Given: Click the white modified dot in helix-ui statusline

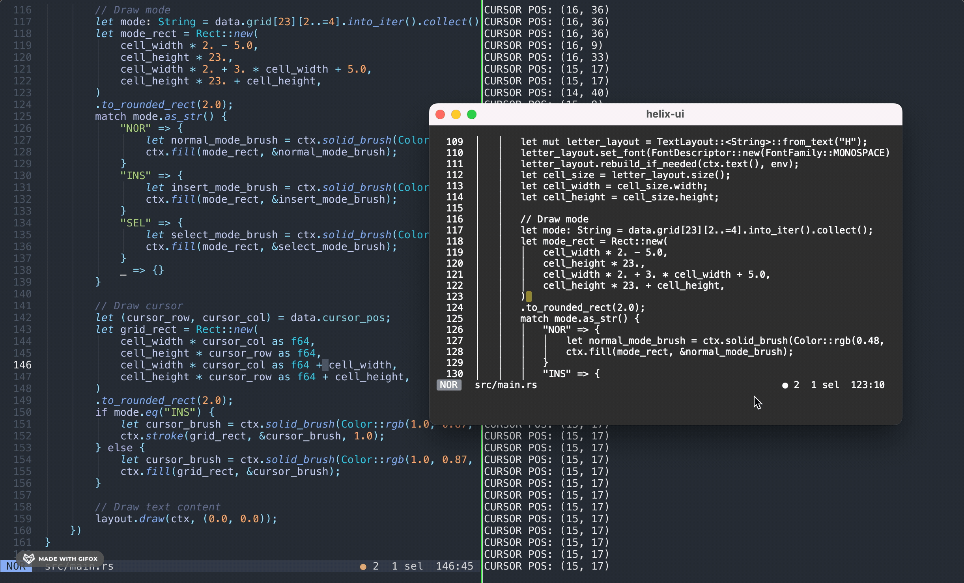Looking at the screenshot, I should click(785, 385).
